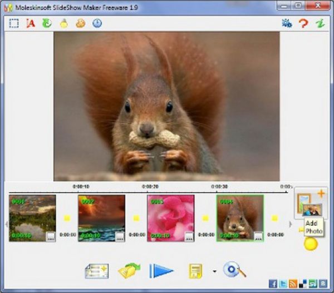The height and width of the screenshot is (293, 334).
Task: Select the pink rose thumbnail slide 0003
Action: tap(170, 217)
